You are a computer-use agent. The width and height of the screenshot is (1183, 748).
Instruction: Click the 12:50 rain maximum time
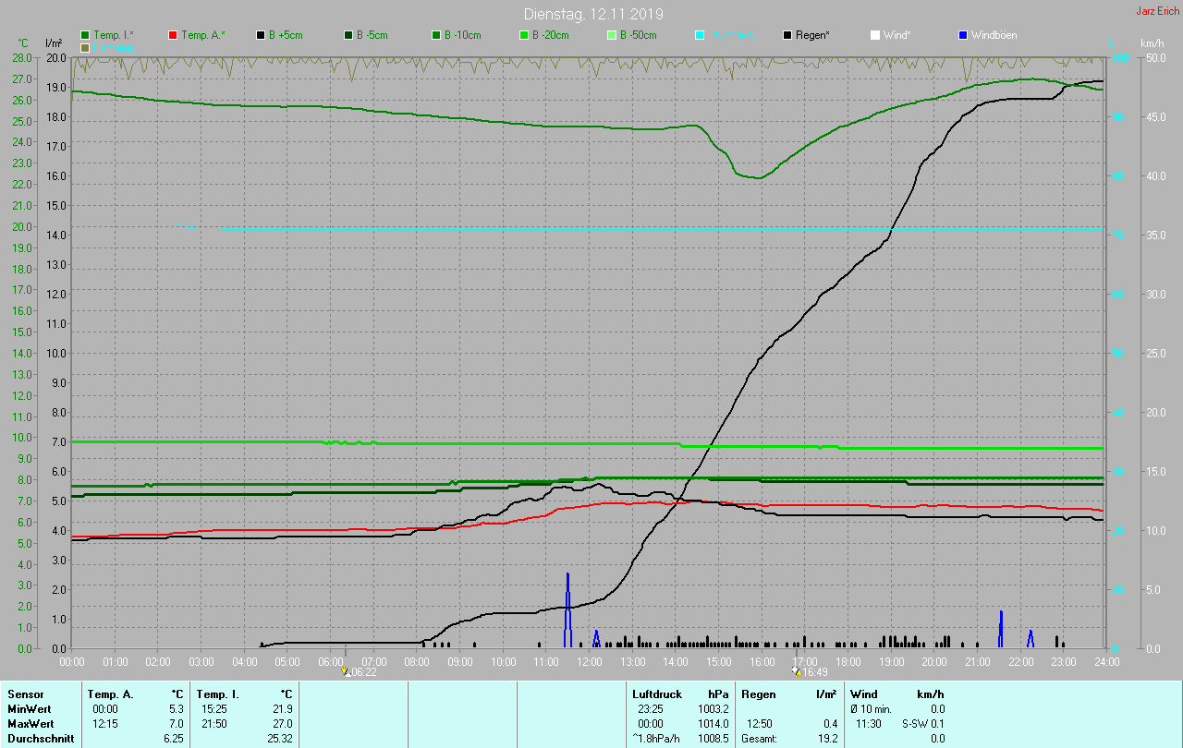tap(760, 723)
